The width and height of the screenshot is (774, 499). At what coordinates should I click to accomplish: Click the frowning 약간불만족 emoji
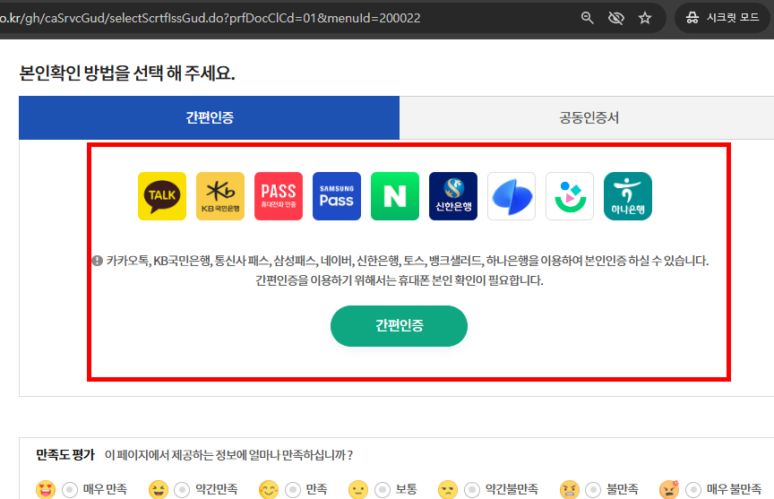[448, 490]
